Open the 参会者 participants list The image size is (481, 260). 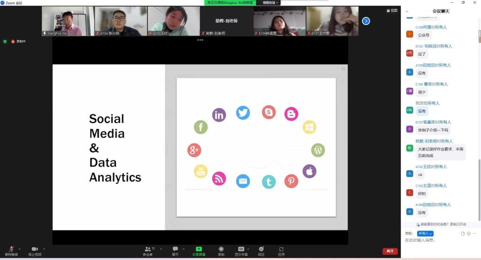[148, 249]
